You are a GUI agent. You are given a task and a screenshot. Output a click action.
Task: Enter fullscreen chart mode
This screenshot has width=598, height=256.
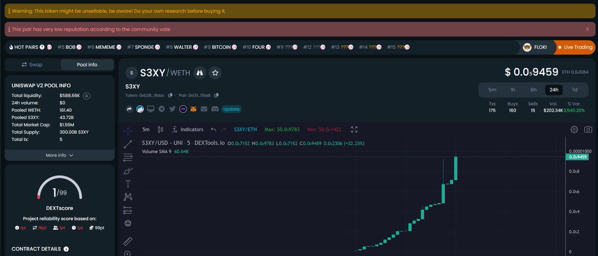click(x=354, y=129)
